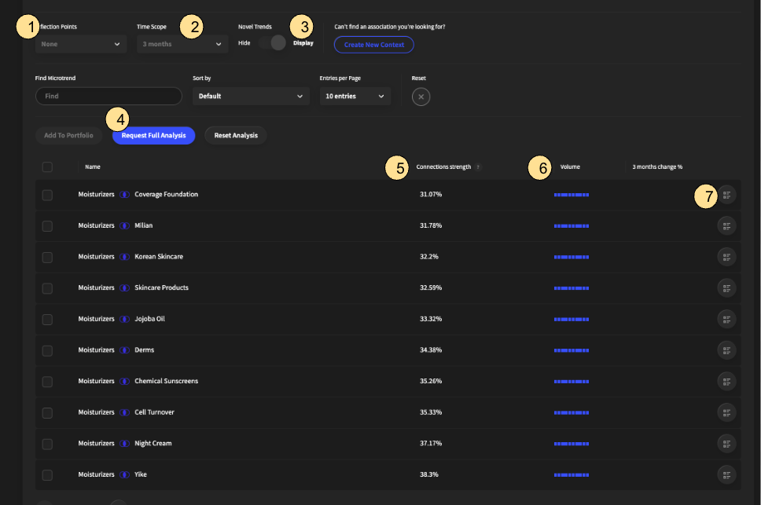Tick the checkbox for Yike row

47,475
